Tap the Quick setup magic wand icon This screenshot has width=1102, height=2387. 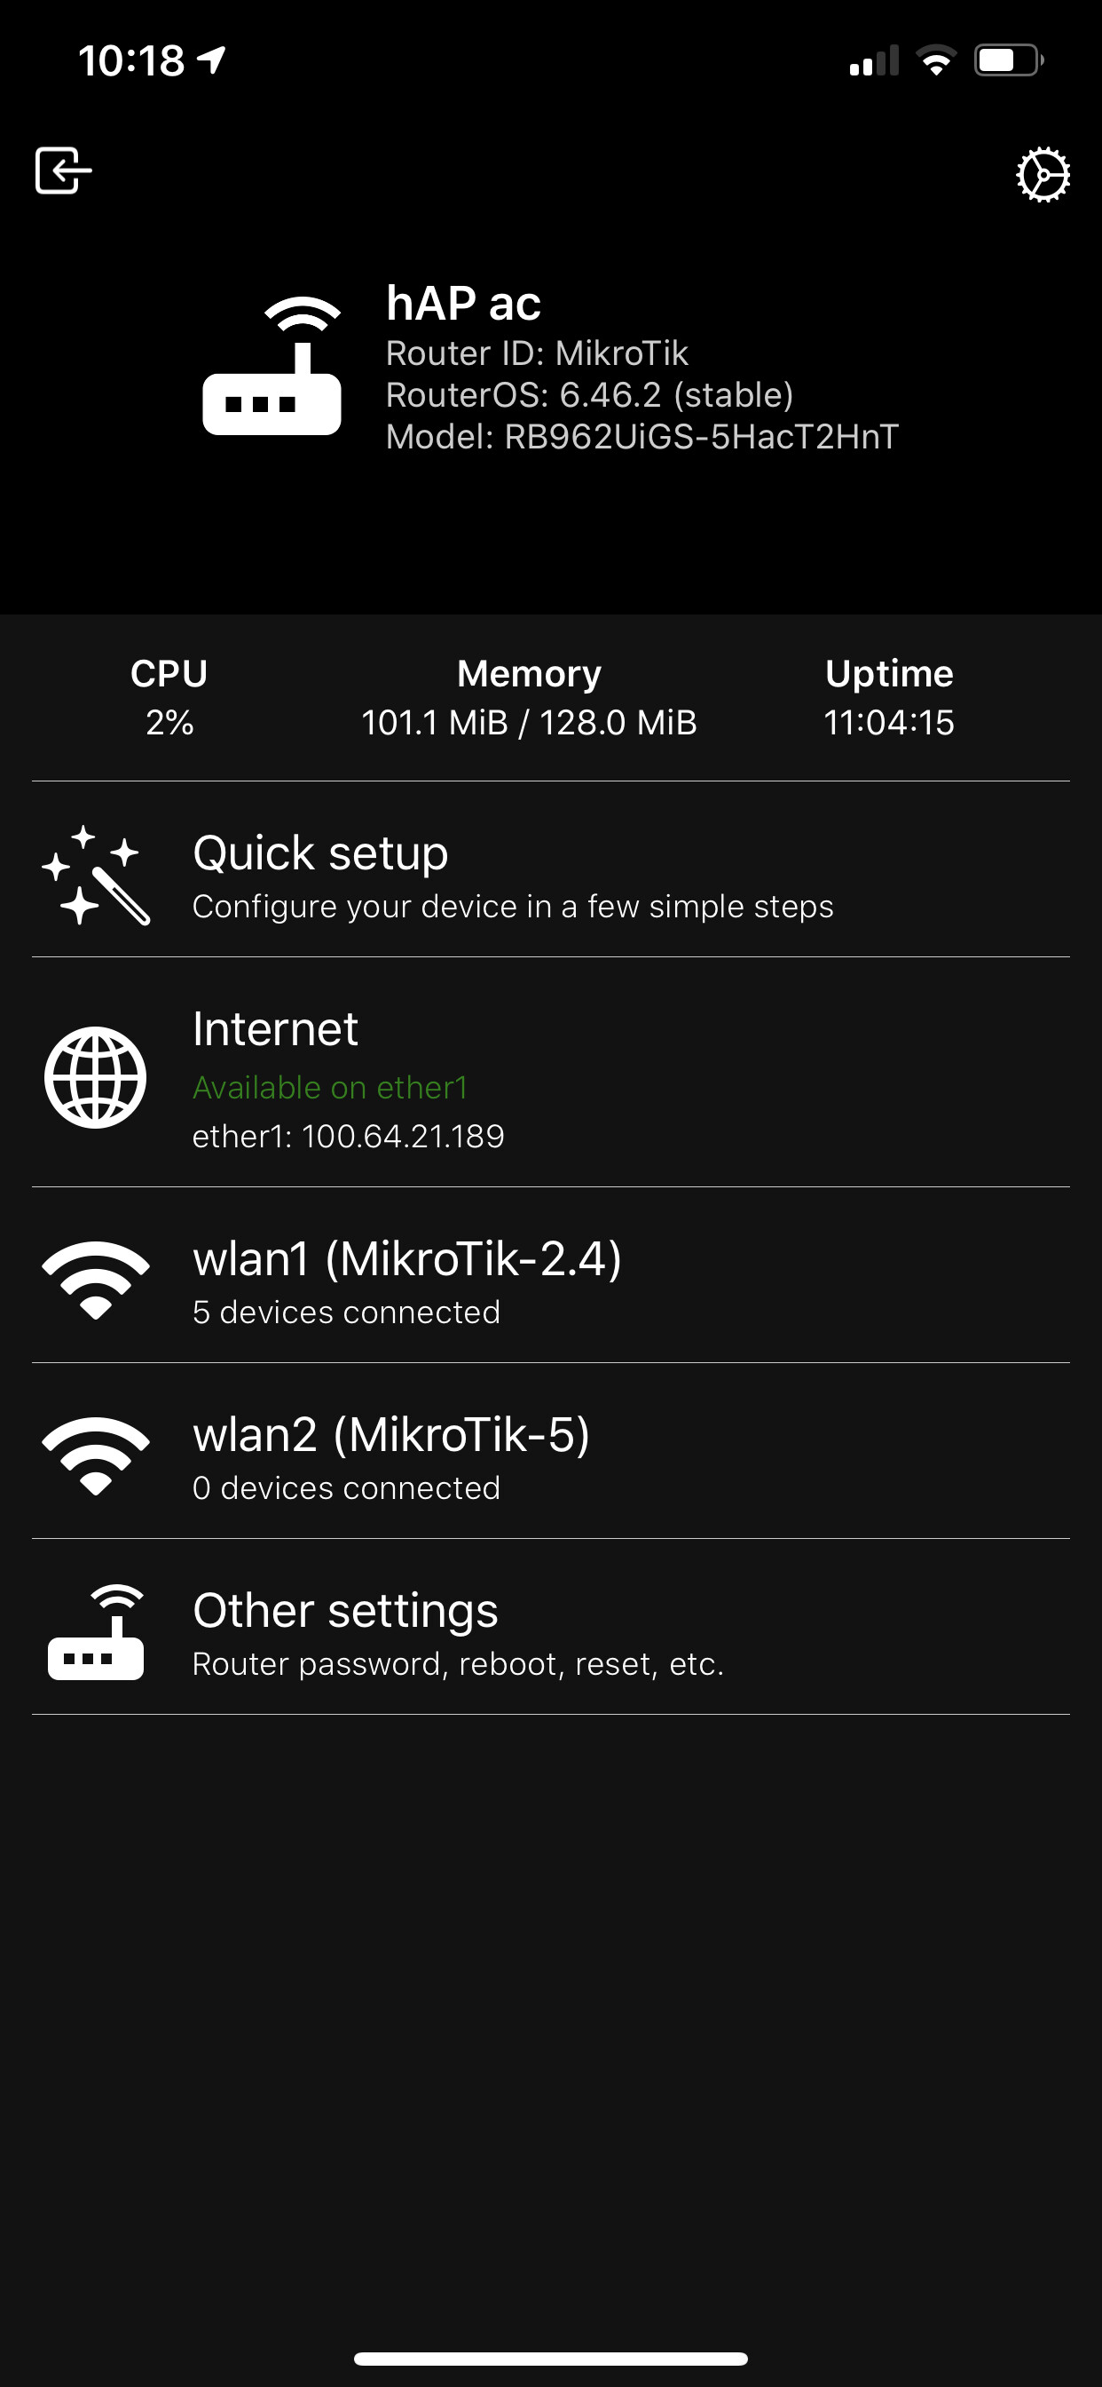point(96,875)
